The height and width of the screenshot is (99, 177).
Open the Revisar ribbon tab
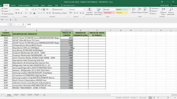click(50, 5)
